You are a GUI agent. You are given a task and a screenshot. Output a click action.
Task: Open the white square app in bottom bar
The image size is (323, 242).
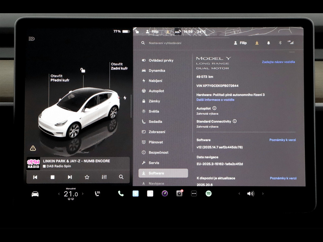(150, 193)
